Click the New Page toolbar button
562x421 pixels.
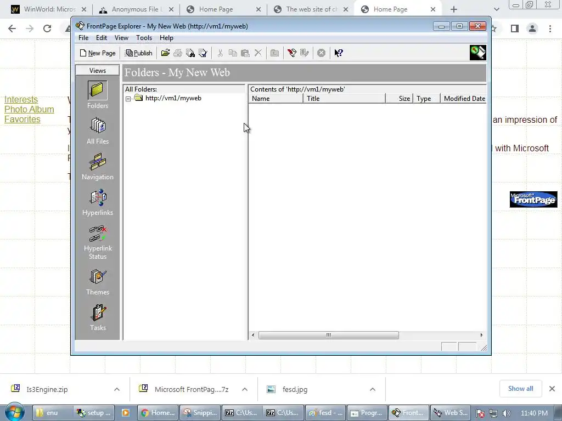98,53
